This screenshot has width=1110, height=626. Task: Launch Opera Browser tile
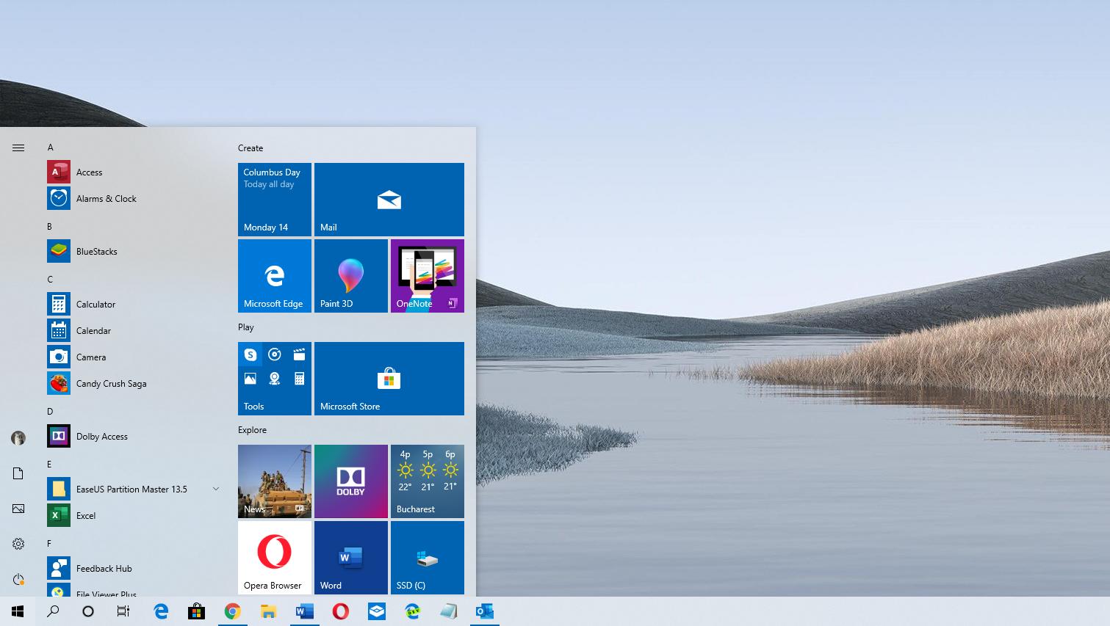(x=275, y=558)
